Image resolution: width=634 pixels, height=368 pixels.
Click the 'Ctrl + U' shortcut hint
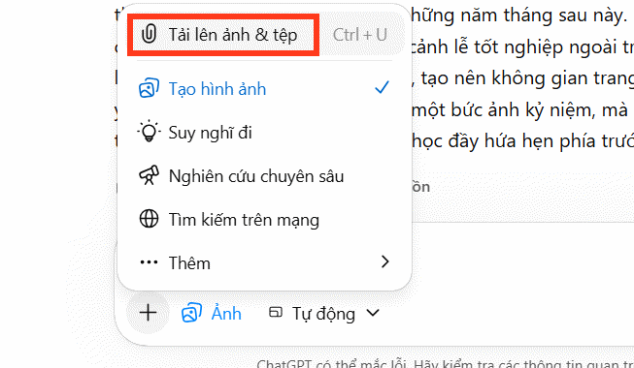point(360,35)
